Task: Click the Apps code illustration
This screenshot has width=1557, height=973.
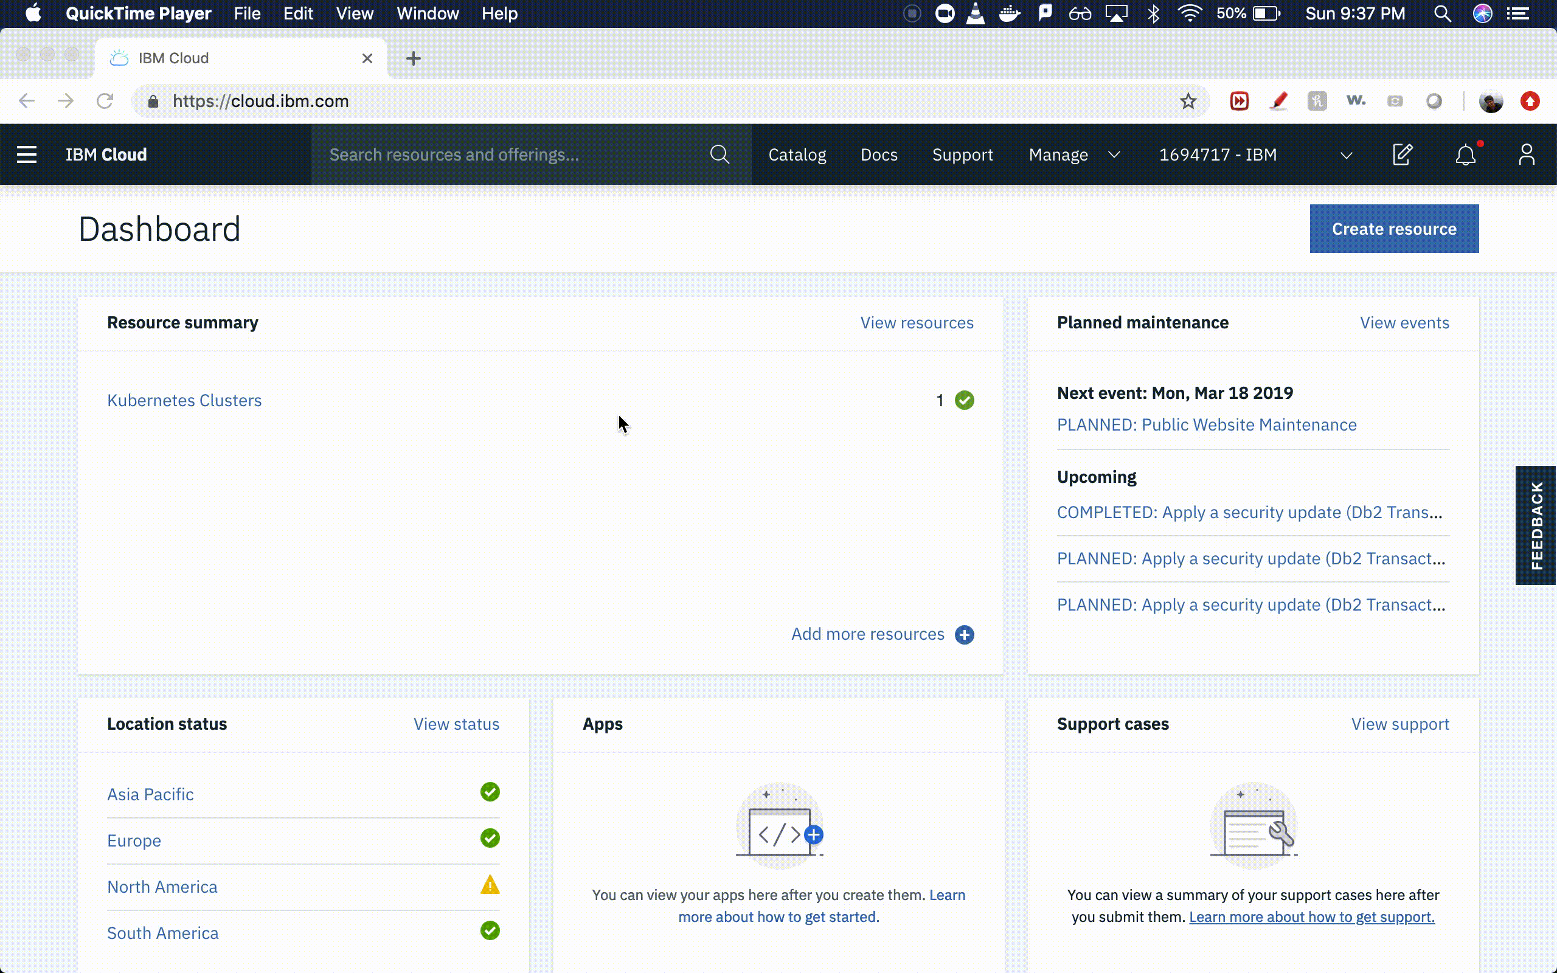Action: pyautogui.click(x=780, y=825)
